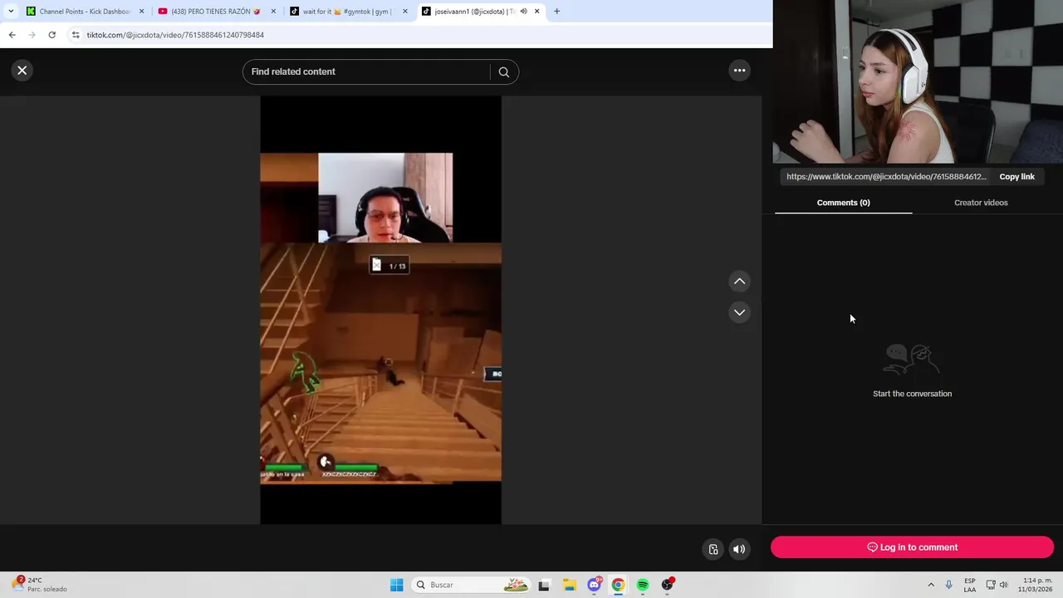1063x598 pixels.
Task: Open Chrome from the taskbar
Action: pos(618,585)
